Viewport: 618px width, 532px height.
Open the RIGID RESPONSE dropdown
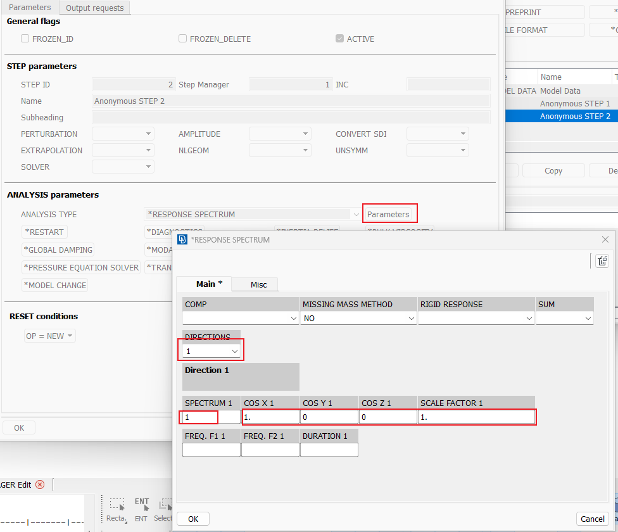[x=476, y=318]
